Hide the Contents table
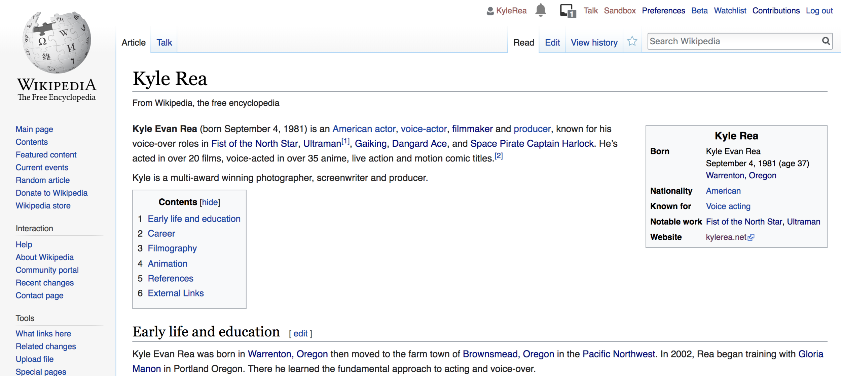 pyautogui.click(x=210, y=202)
